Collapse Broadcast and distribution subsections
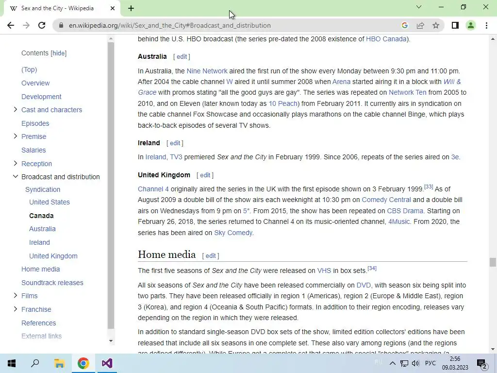Screen dimensions: 497x373 tap(15, 176)
